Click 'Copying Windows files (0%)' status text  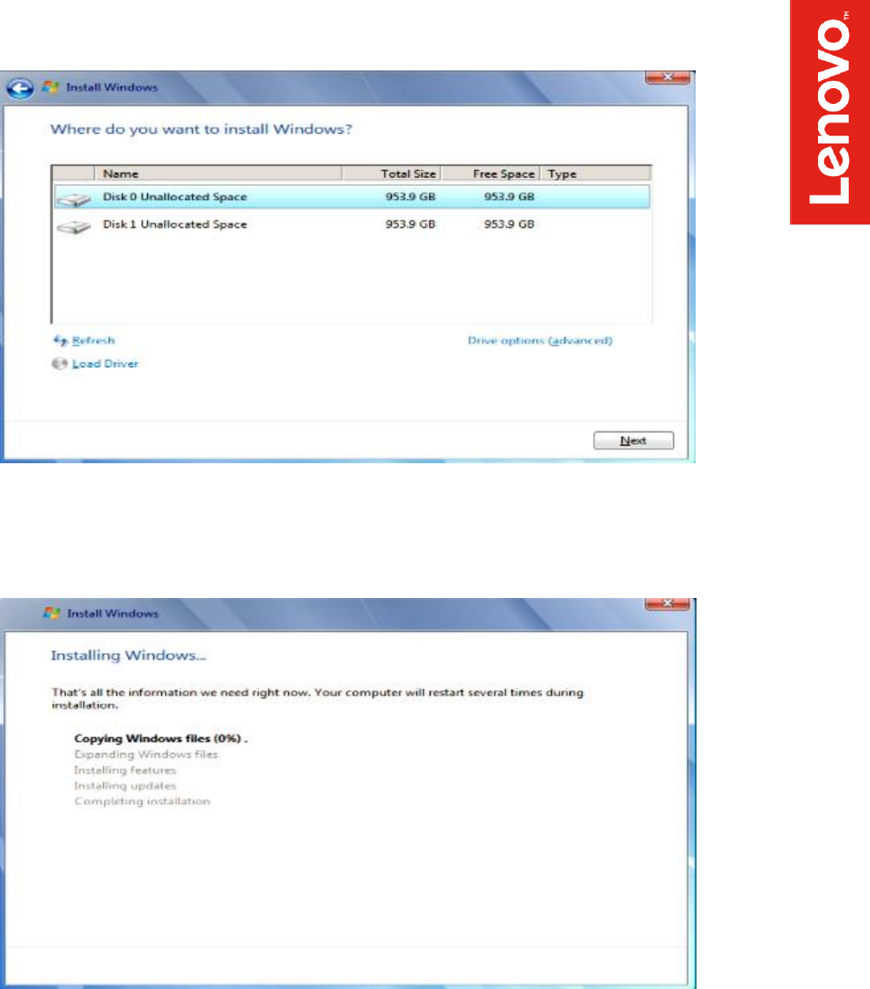161,739
